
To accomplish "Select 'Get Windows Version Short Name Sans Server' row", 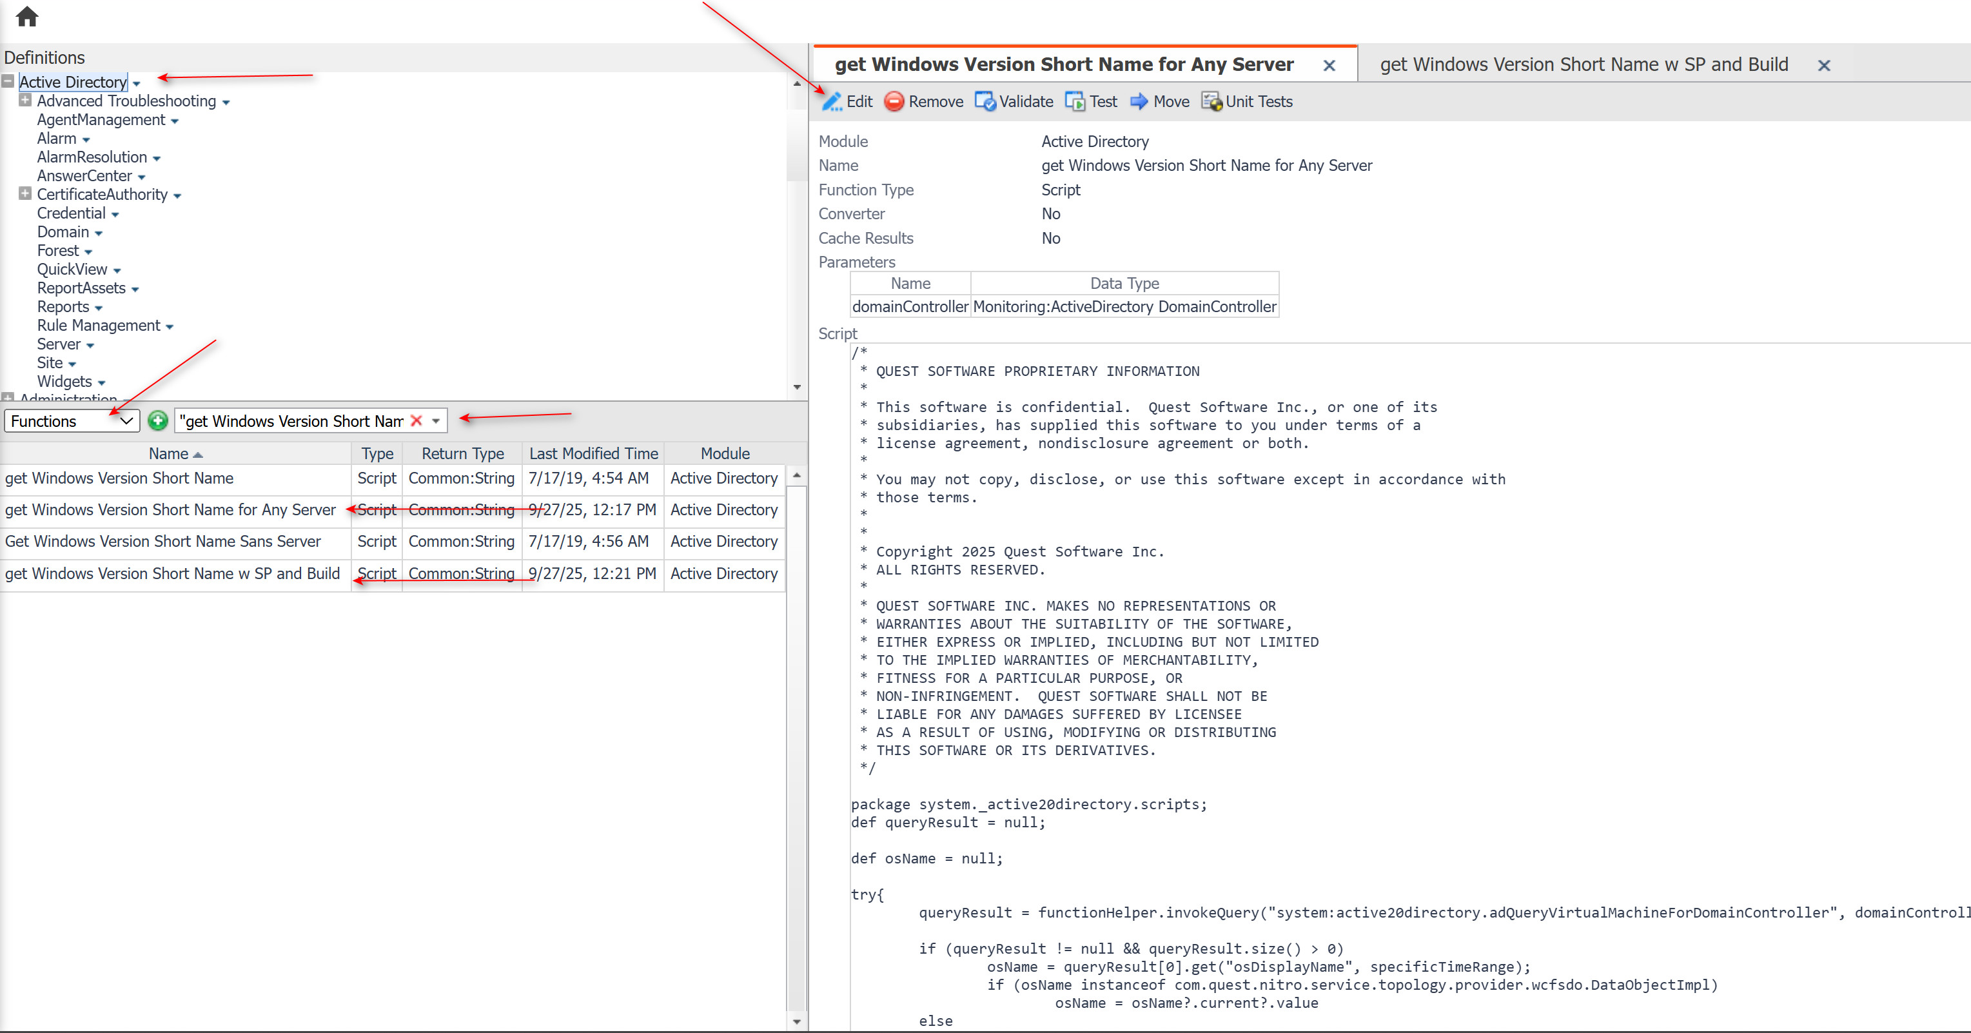I will [x=163, y=542].
